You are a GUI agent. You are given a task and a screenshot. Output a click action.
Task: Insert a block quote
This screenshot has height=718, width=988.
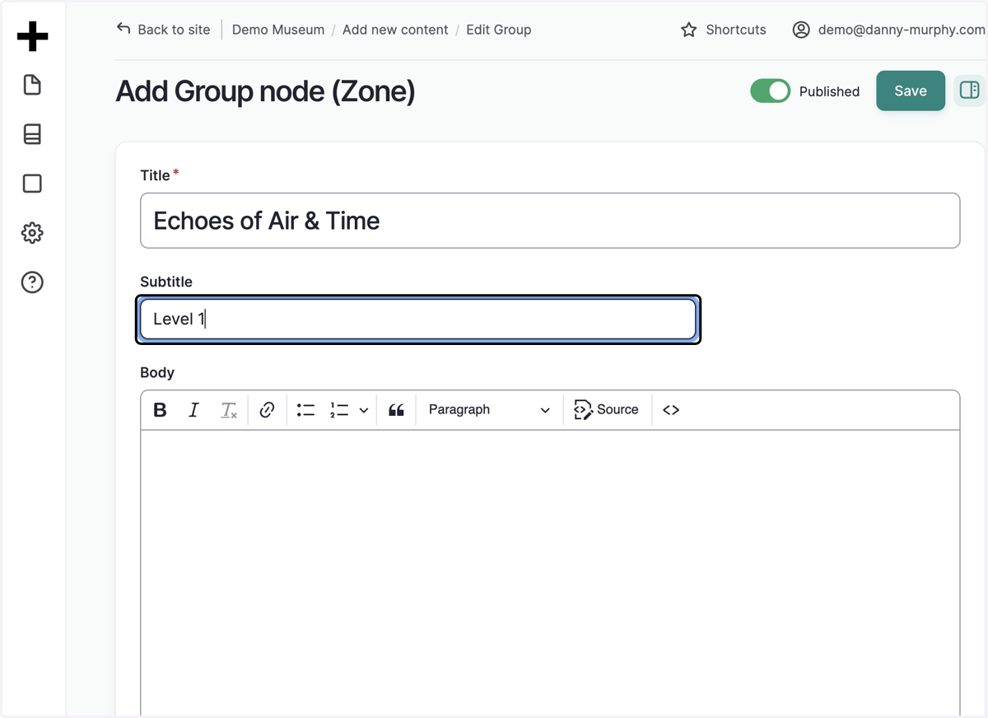tap(396, 410)
